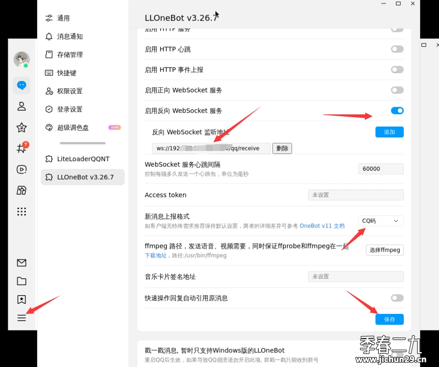Open the hamburger main menu icon

[21, 318]
